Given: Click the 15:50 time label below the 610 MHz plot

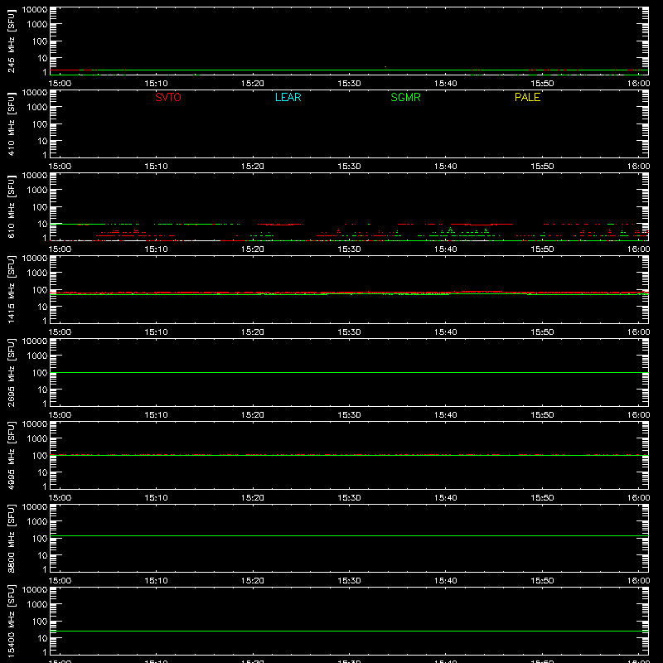Looking at the screenshot, I should [x=542, y=249].
